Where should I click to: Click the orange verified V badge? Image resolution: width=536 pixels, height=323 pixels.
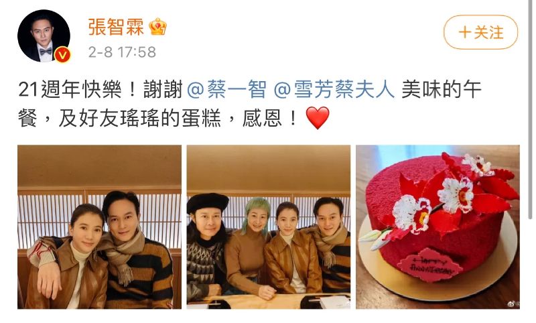click(x=62, y=55)
